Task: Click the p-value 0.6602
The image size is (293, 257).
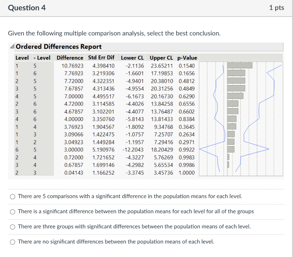Action: pos(187,111)
